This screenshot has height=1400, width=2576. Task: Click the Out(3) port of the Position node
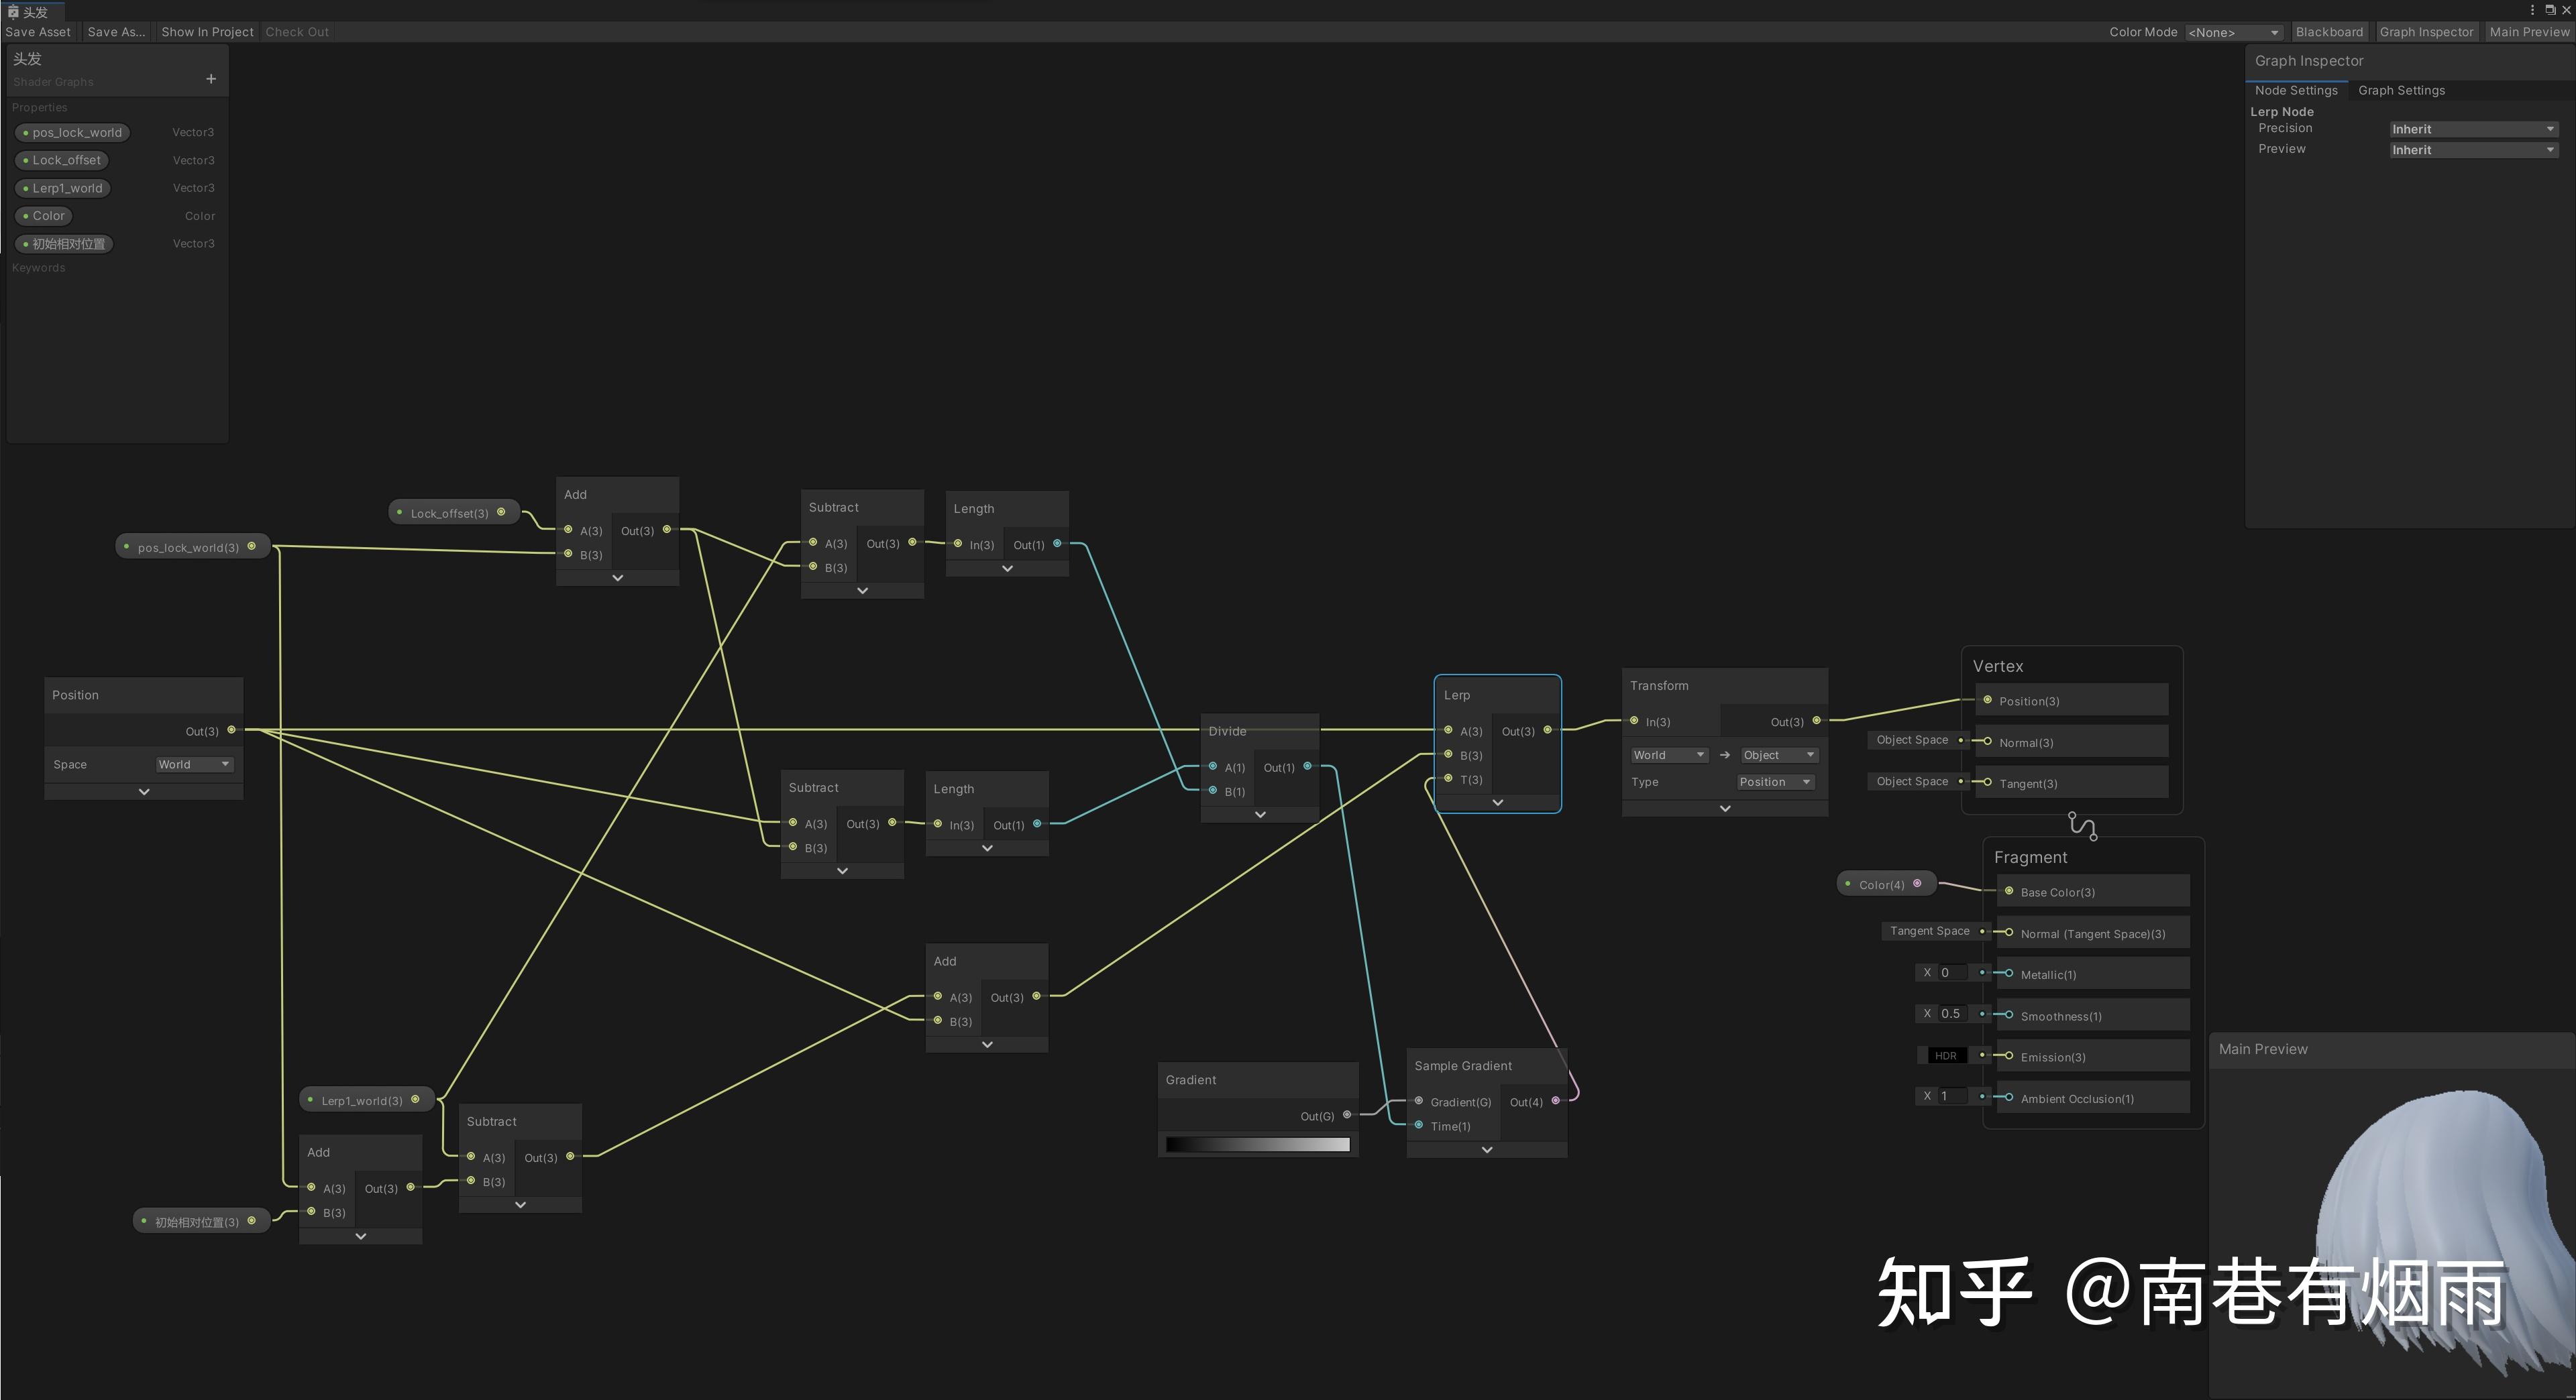[230, 730]
